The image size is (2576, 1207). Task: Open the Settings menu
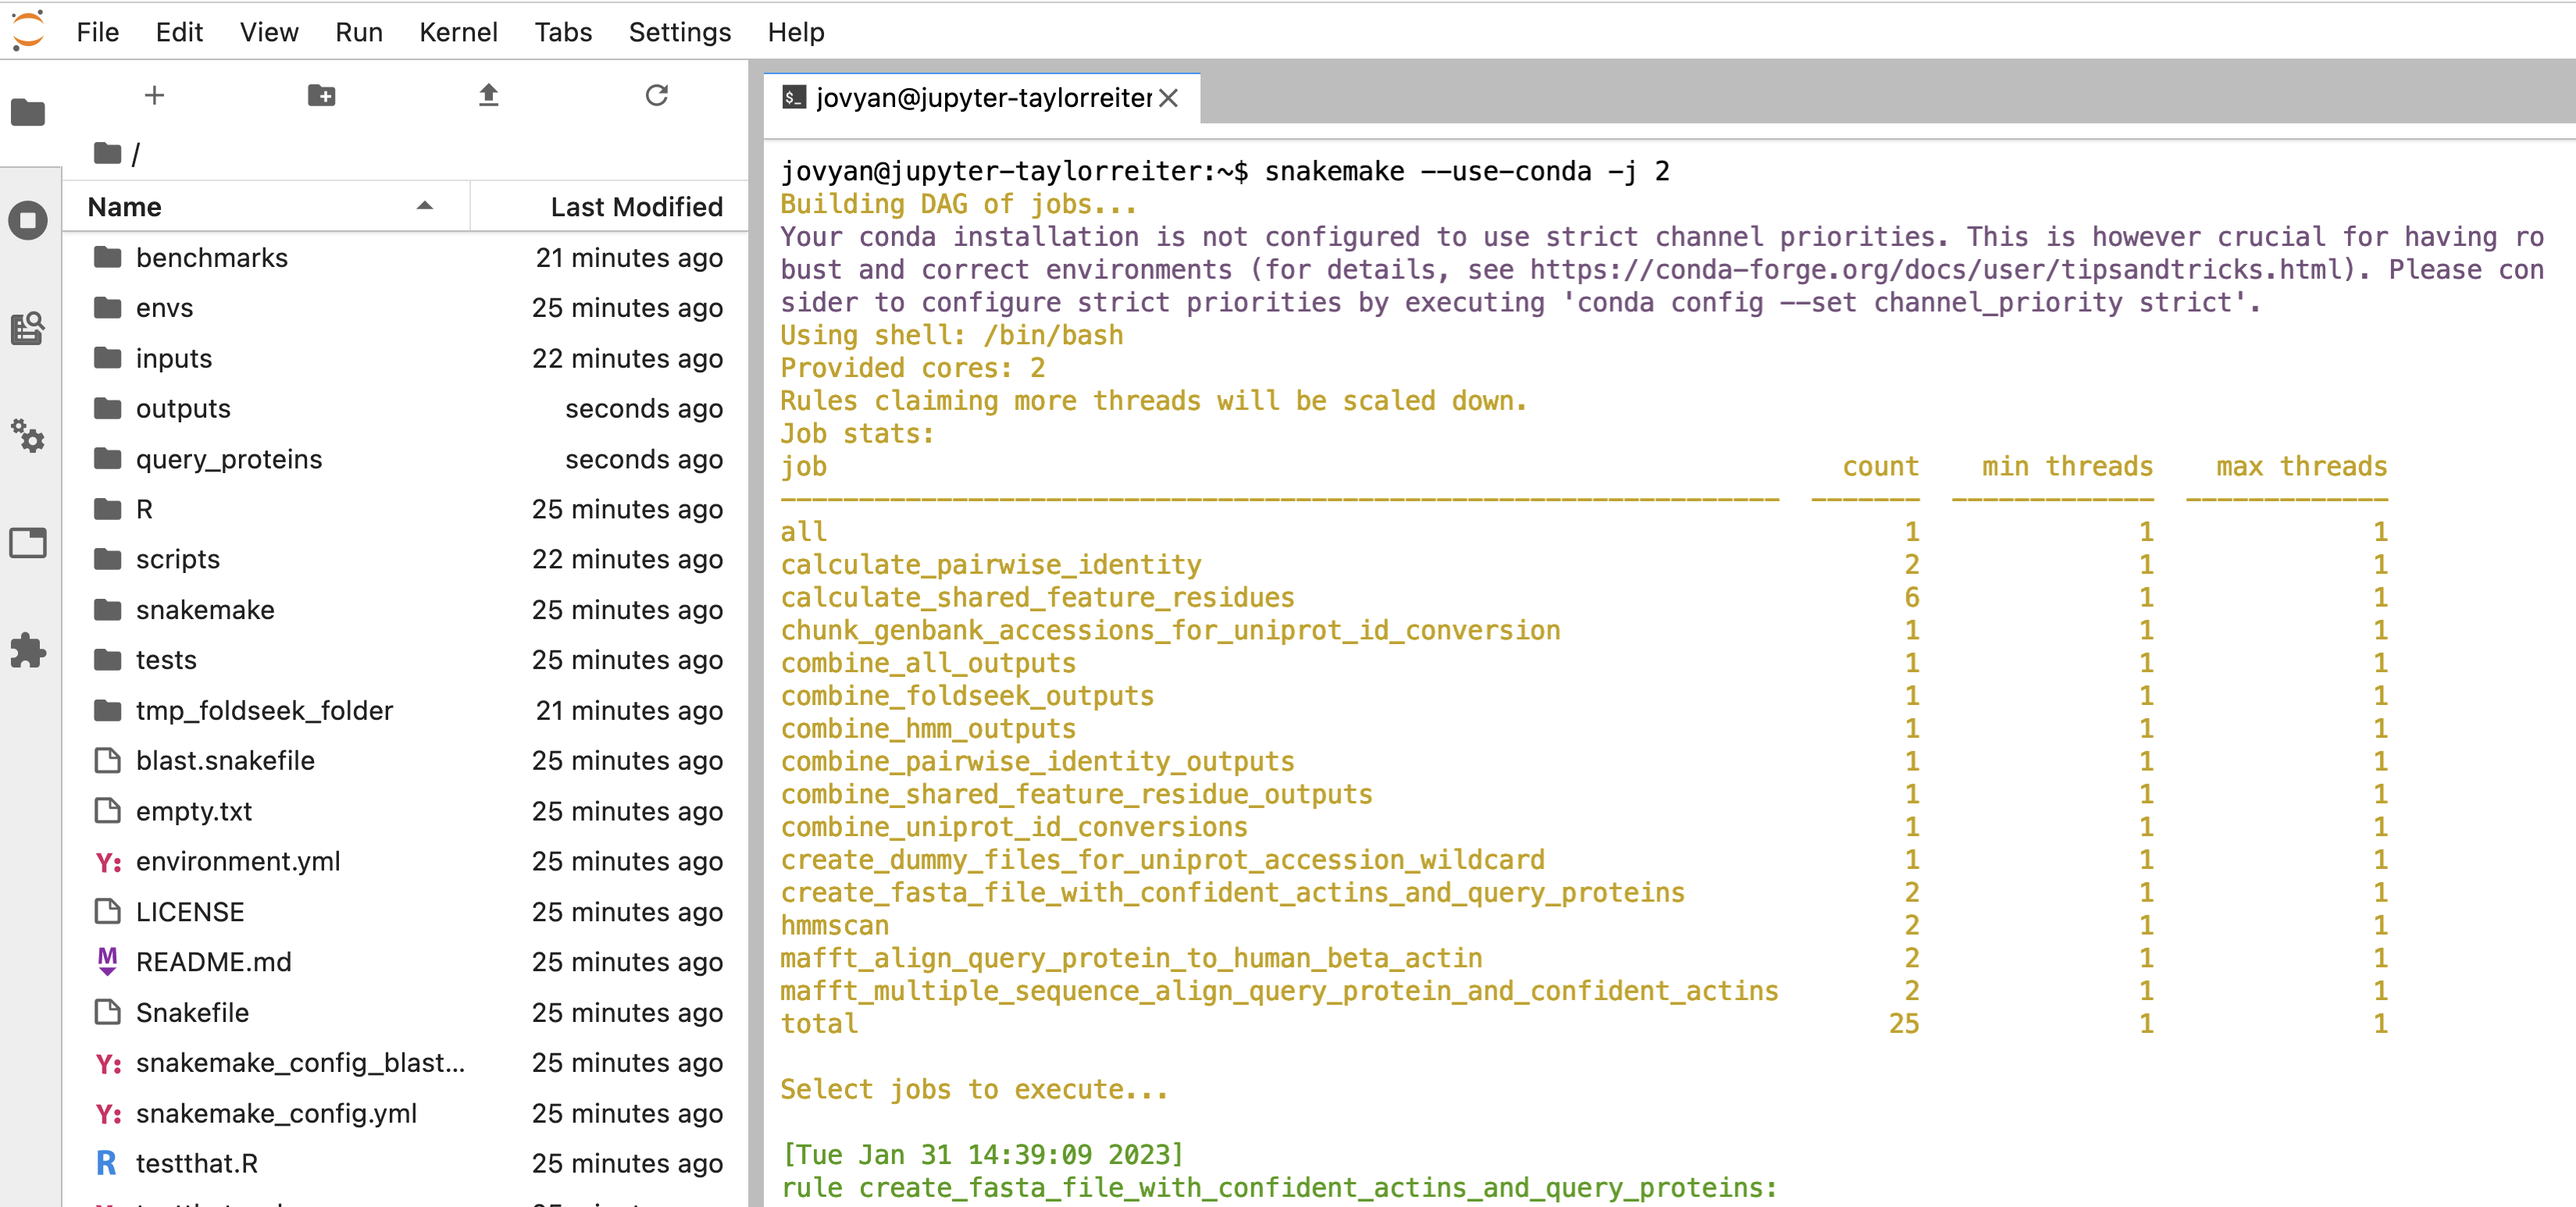coord(679,32)
